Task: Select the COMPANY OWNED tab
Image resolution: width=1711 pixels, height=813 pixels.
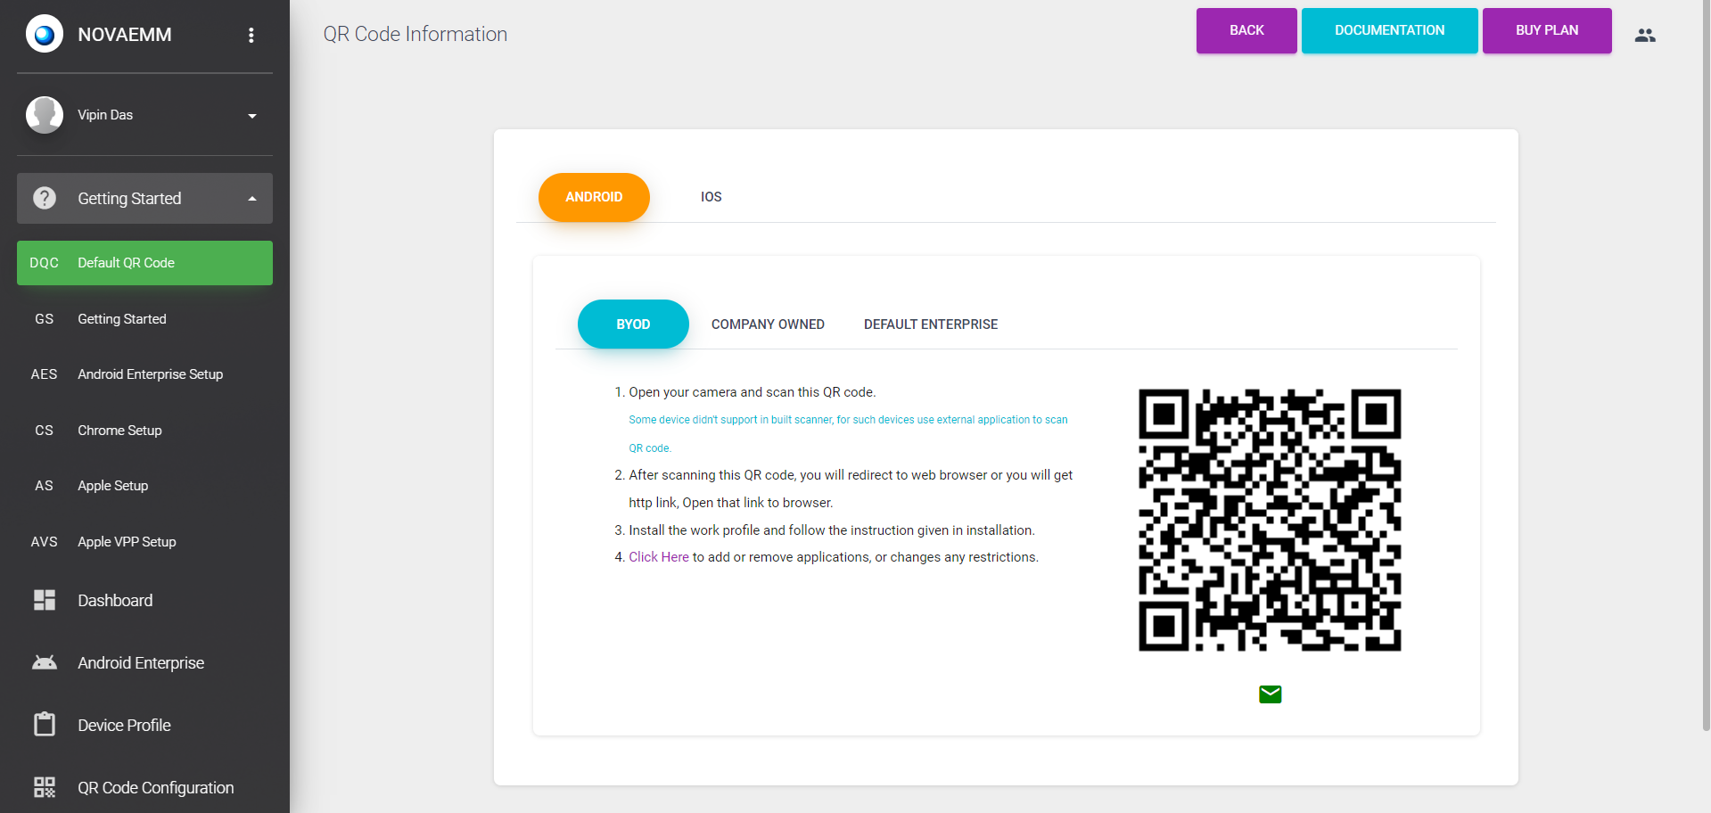Action: (768, 324)
